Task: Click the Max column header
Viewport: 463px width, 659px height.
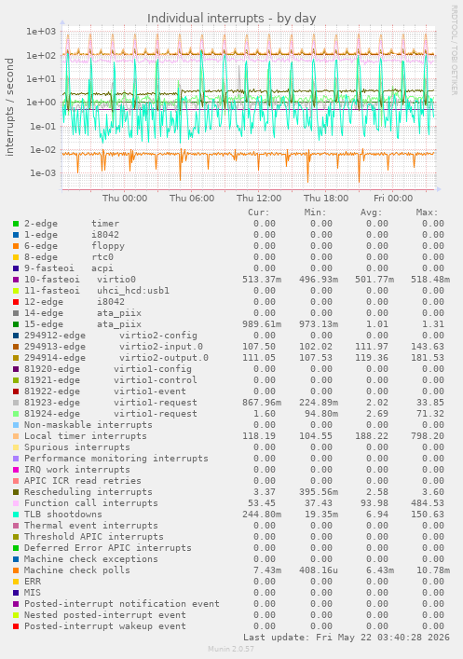Action: pos(427,213)
